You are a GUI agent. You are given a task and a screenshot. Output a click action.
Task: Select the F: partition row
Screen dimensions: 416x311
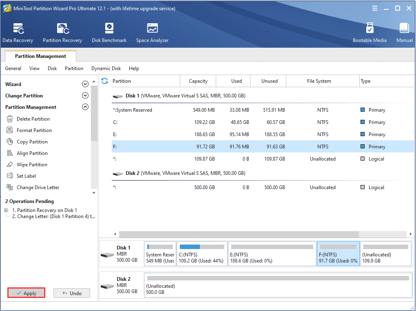[263, 146]
